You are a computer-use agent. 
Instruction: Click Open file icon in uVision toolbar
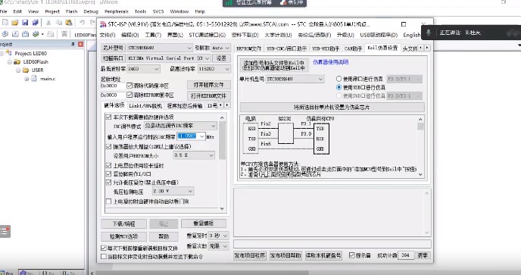15,23
